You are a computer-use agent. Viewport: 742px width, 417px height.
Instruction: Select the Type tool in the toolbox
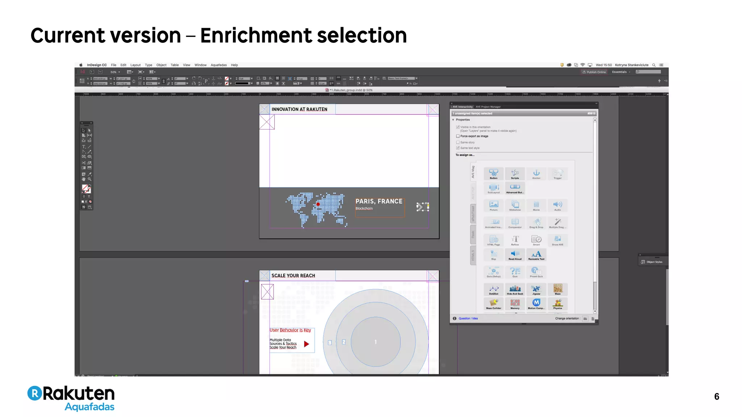[x=83, y=147]
